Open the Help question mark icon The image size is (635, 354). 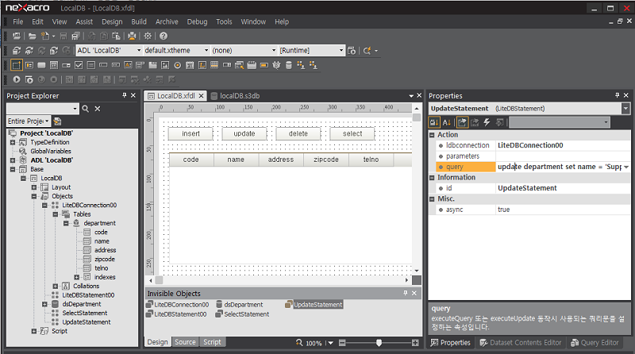tap(164, 36)
